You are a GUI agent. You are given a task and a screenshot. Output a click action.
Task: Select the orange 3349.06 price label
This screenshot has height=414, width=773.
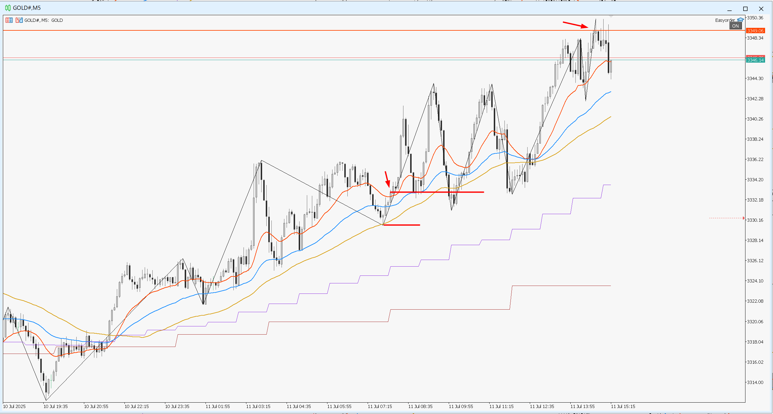tap(755, 31)
